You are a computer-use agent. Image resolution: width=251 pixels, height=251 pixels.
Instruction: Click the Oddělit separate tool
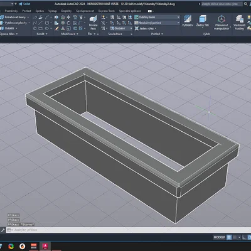point(9,28)
